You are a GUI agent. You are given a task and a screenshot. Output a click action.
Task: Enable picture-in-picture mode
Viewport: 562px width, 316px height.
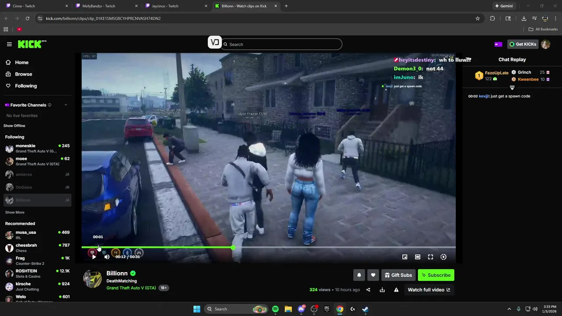point(405,257)
